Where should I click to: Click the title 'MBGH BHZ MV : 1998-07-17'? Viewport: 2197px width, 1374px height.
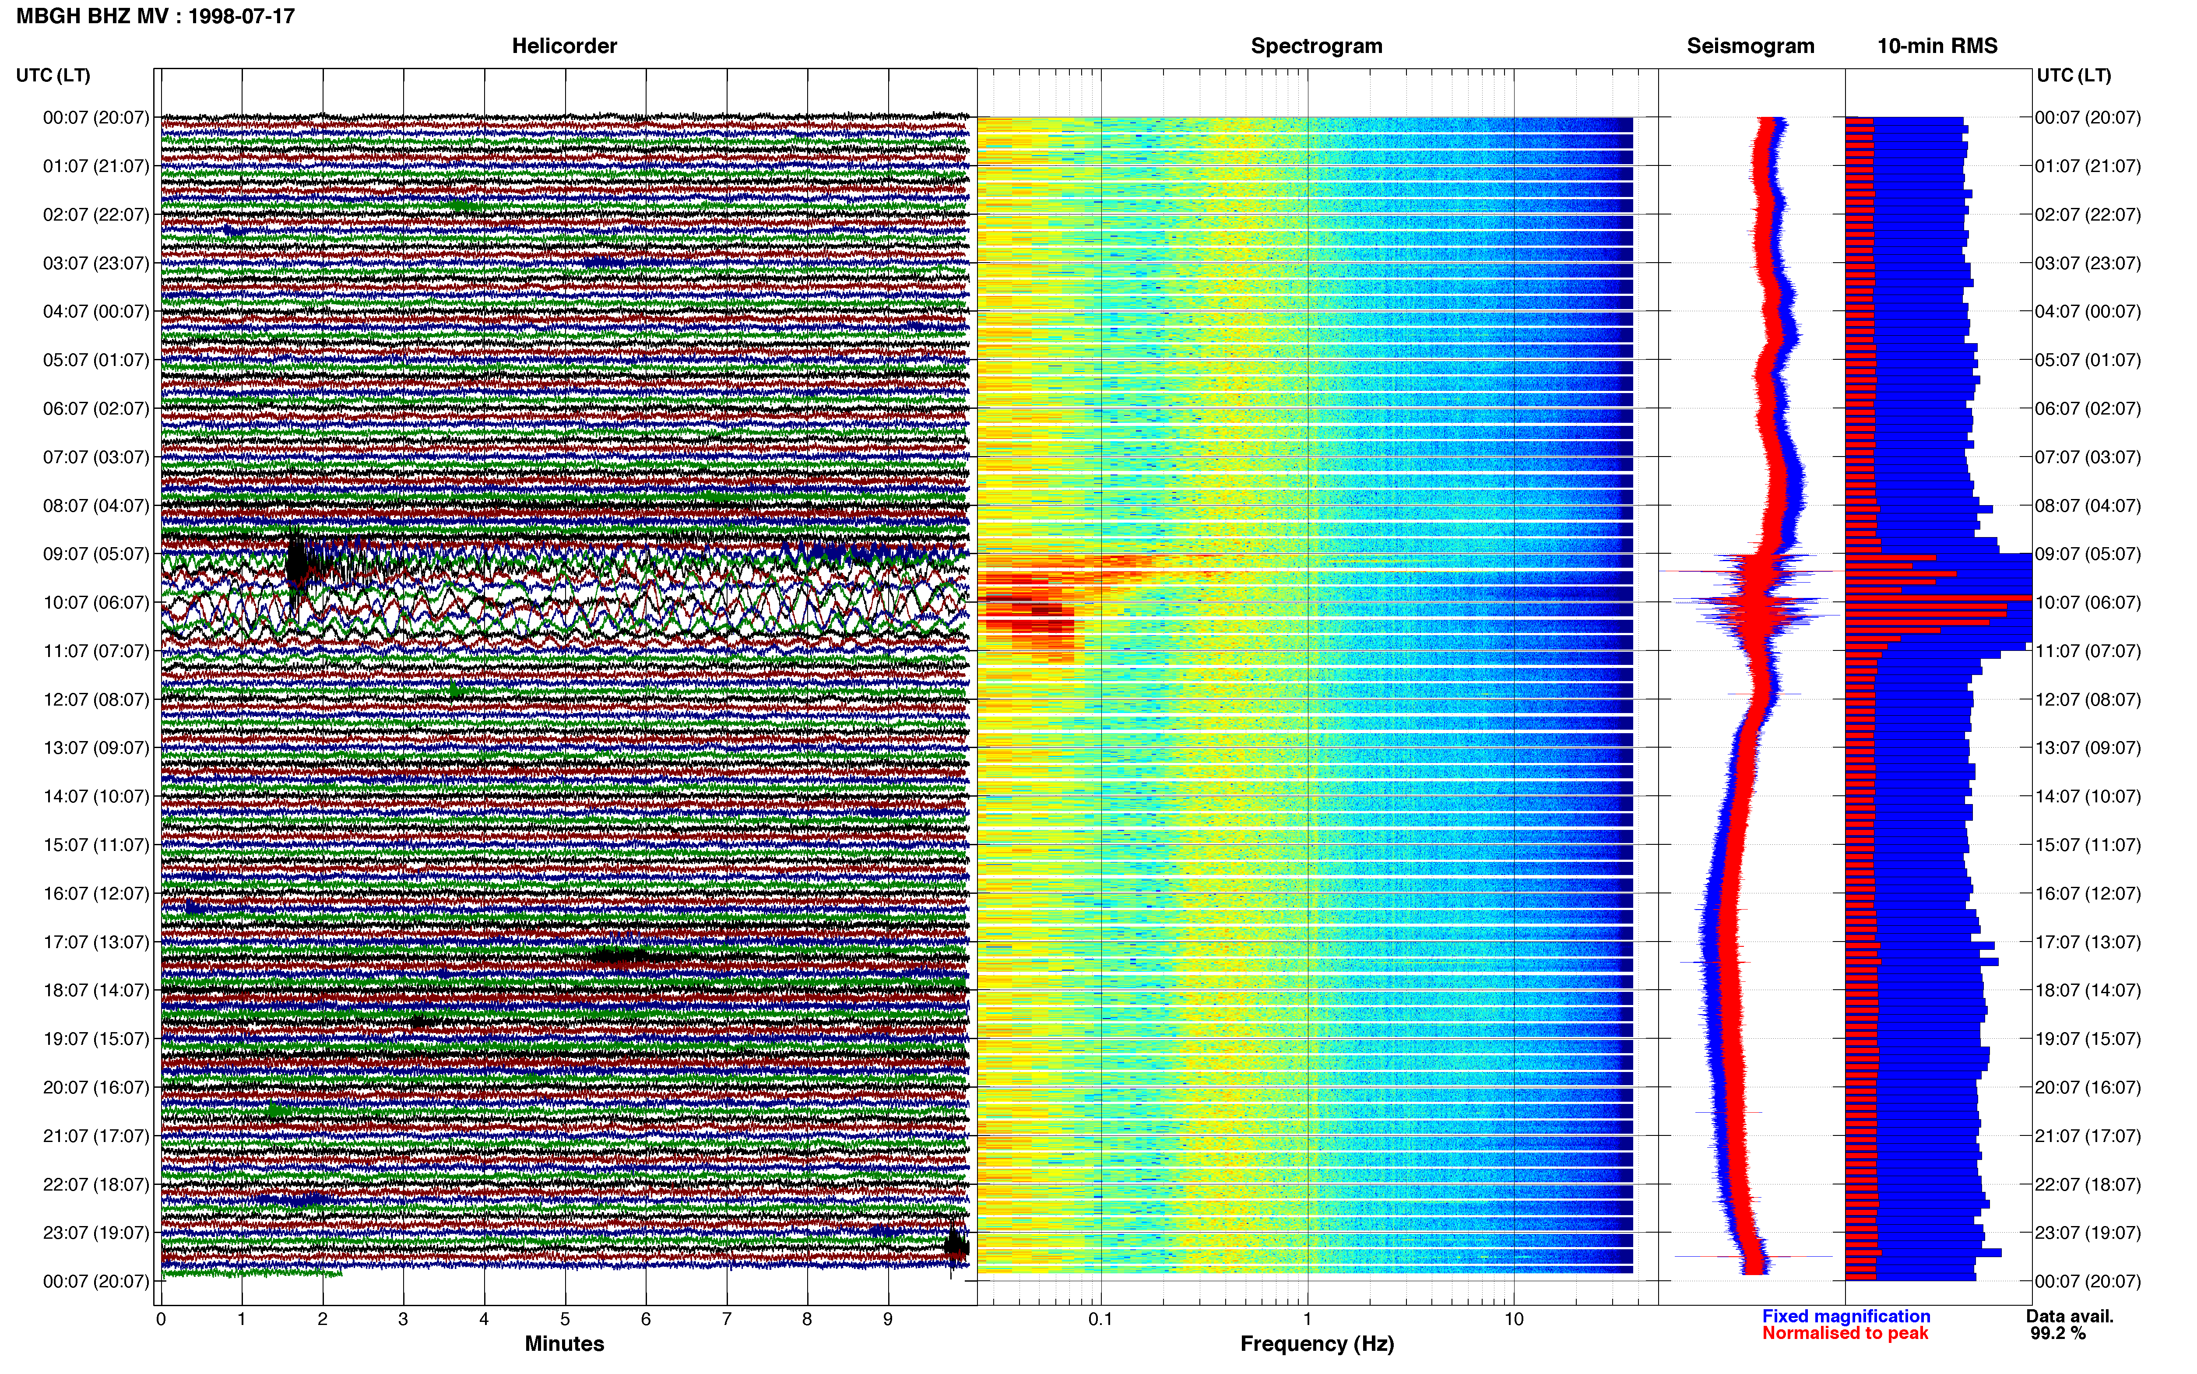tap(155, 15)
